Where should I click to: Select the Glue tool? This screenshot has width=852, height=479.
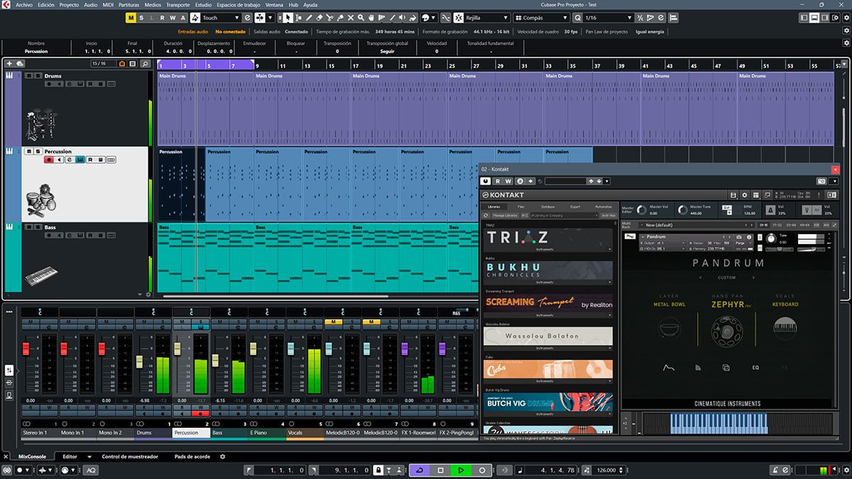pos(341,18)
